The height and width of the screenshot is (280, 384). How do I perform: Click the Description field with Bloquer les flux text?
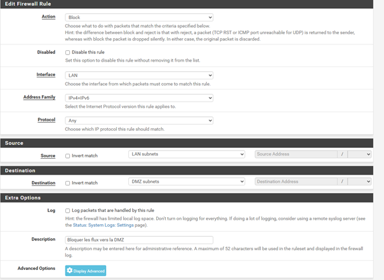(x=139, y=240)
